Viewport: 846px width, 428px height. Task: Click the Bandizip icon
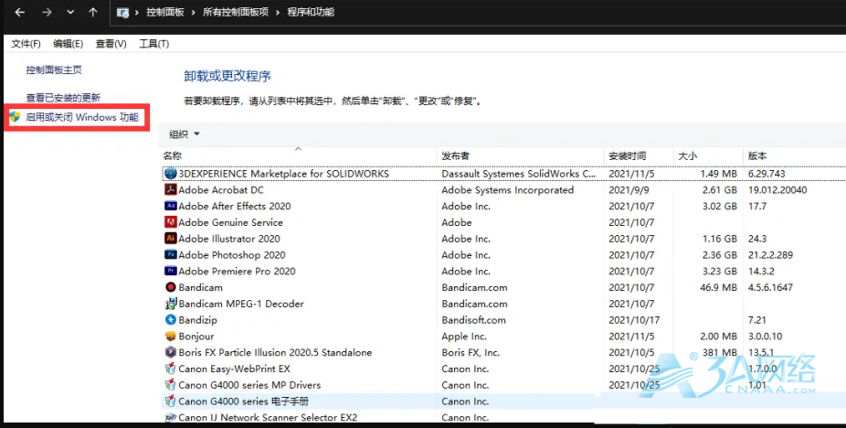pos(171,320)
